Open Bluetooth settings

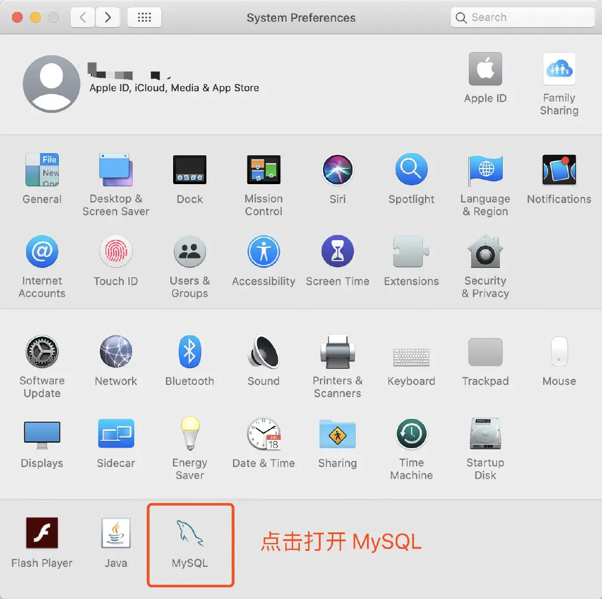coord(190,351)
